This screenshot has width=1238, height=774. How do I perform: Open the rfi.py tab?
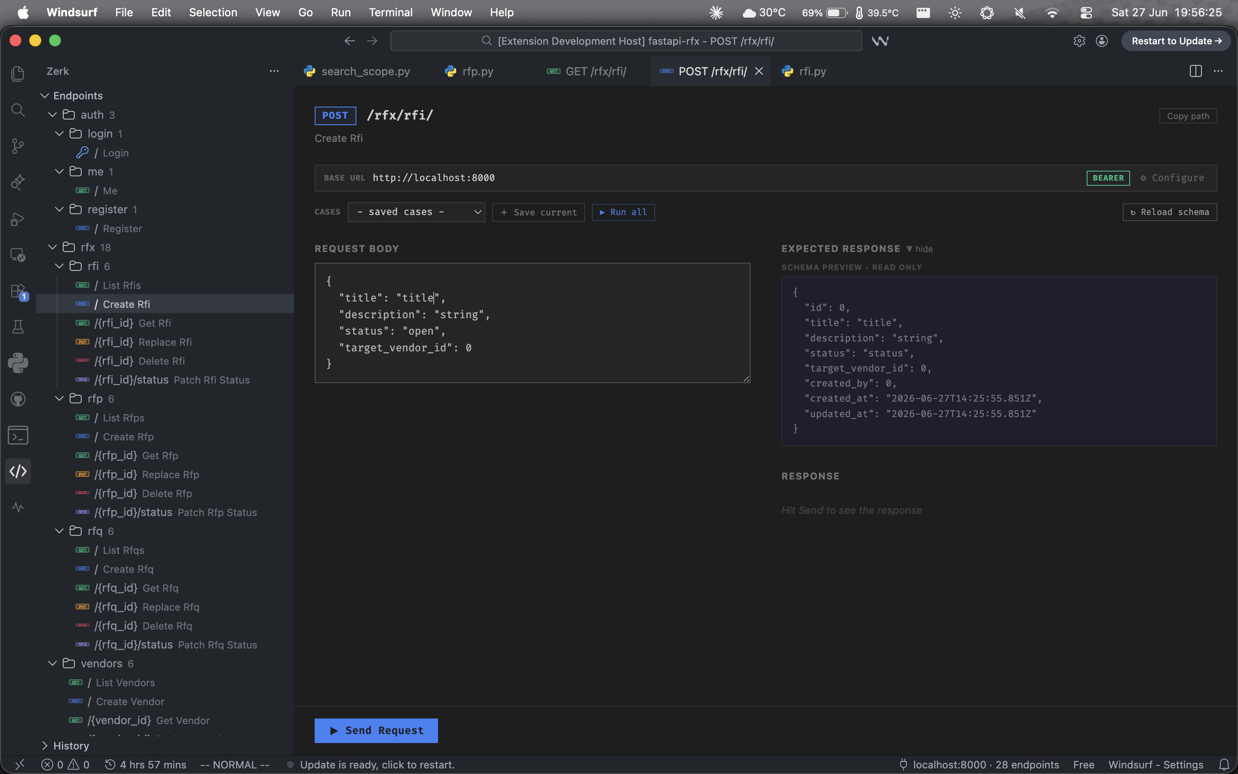[805, 71]
